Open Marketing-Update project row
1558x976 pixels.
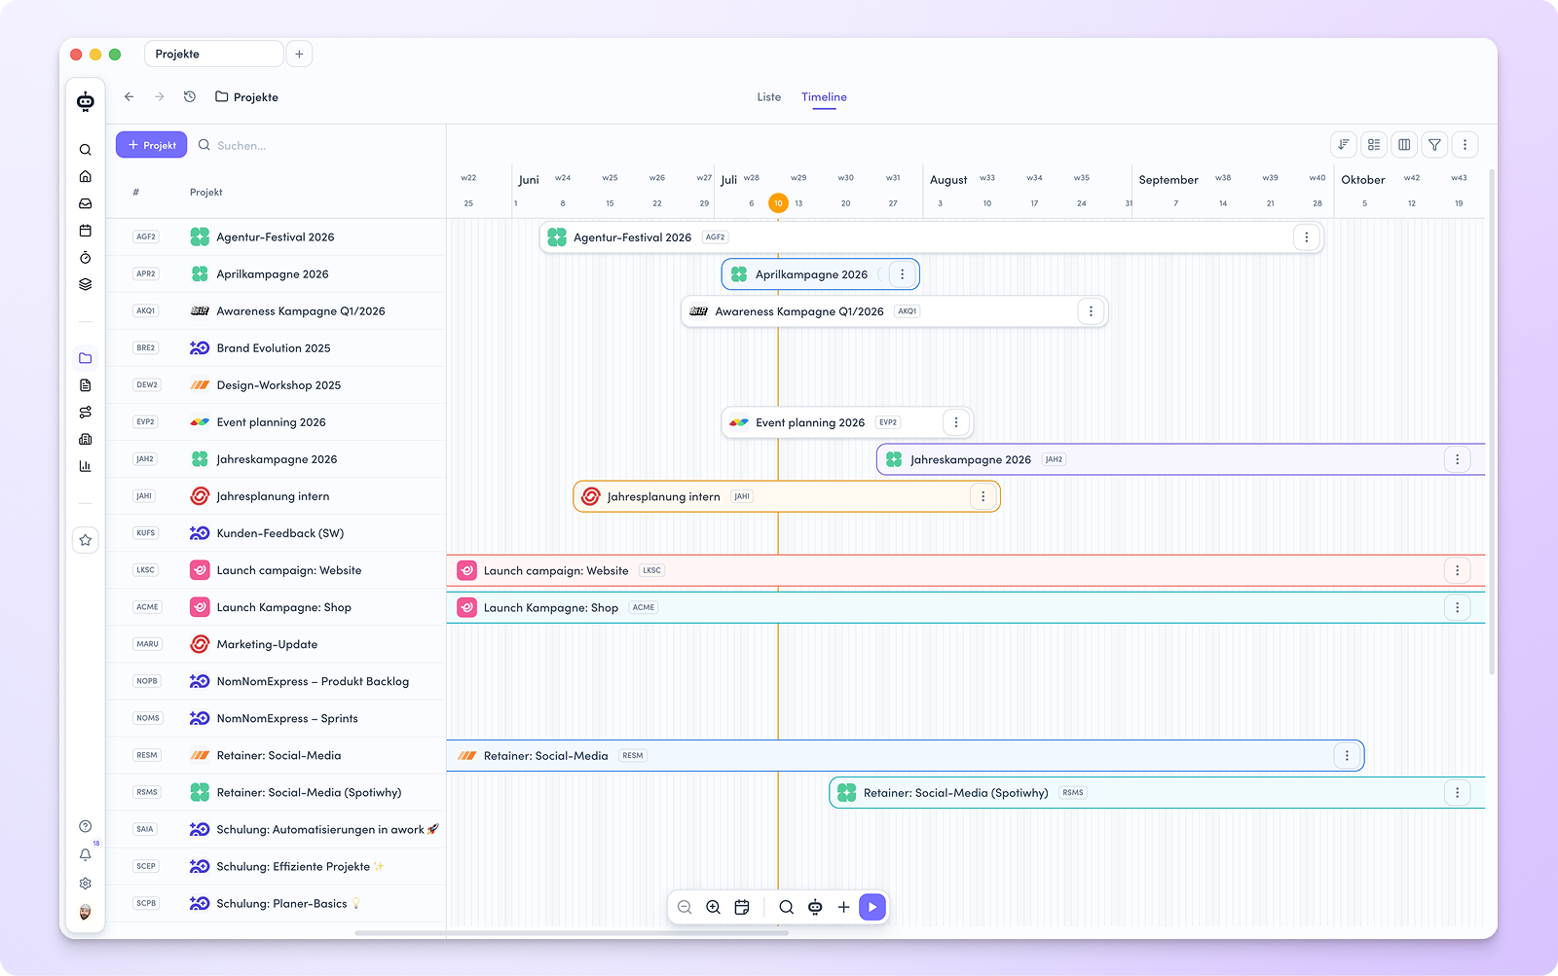276,644
